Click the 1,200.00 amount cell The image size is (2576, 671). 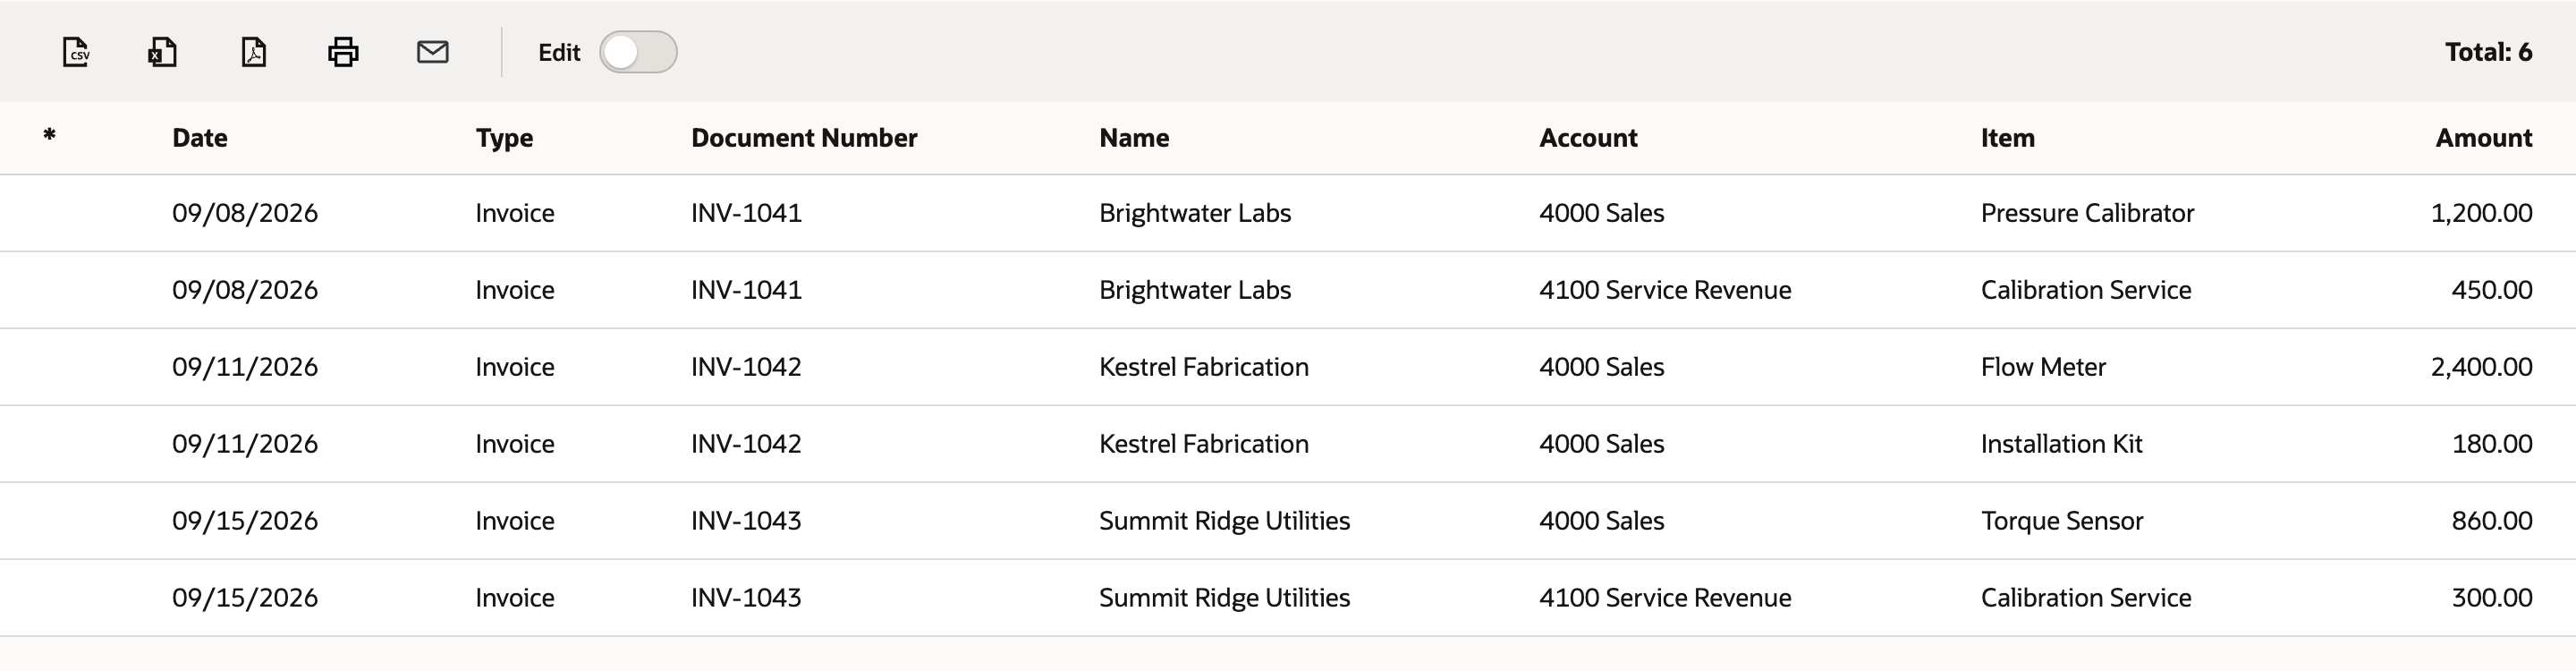point(2482,213)
